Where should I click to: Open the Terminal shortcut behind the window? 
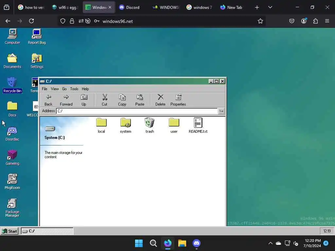tap(34, 85)
